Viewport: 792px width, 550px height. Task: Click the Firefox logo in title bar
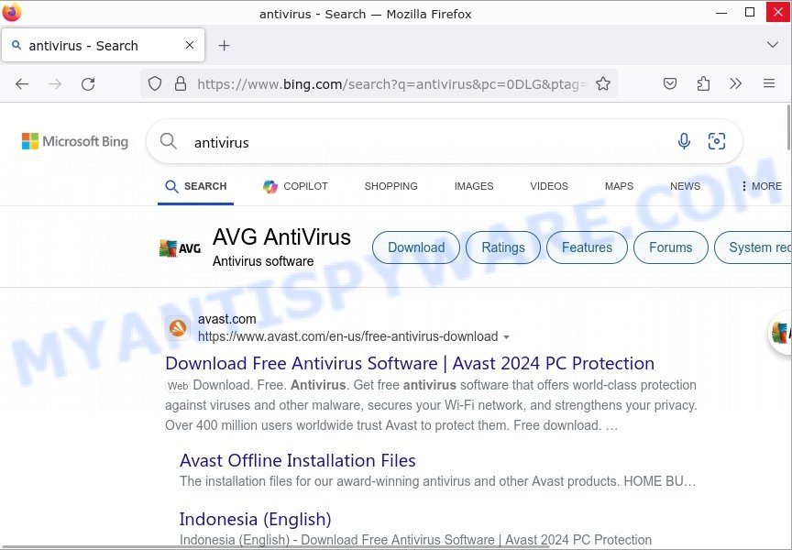coord(11,12)
